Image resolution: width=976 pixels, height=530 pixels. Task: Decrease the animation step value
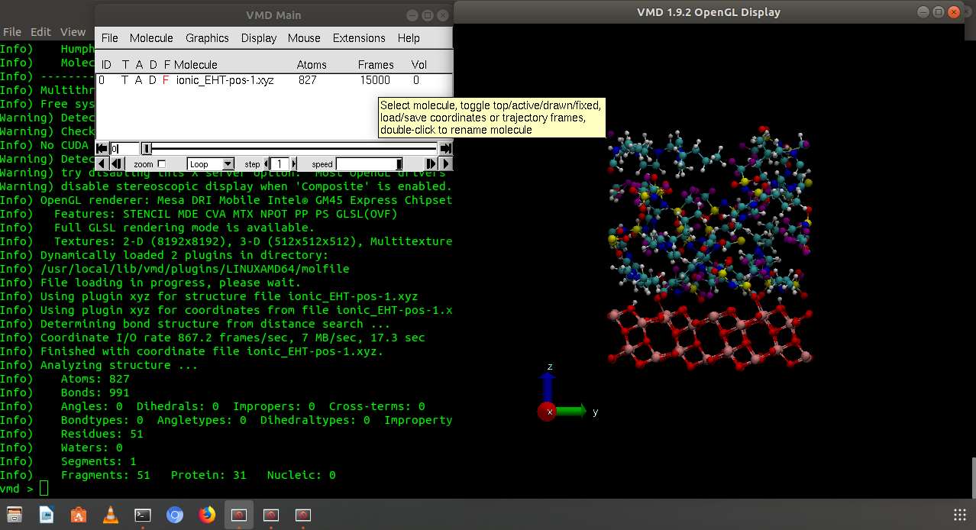[267, 164]
